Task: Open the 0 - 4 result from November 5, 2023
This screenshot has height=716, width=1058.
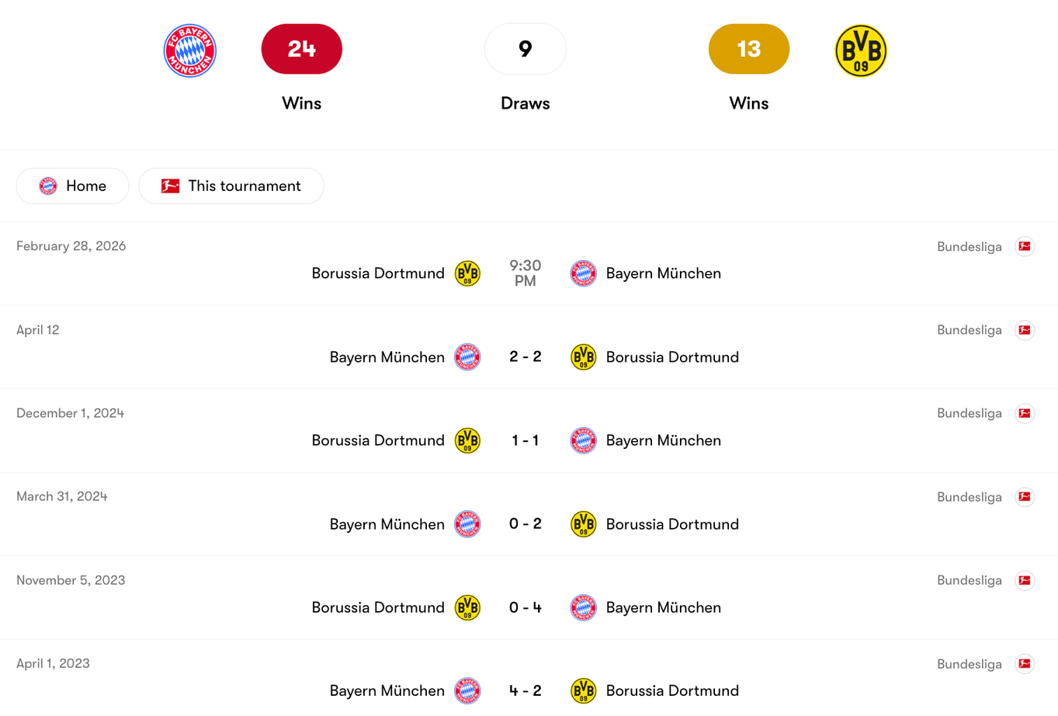Action: [525, 607]
